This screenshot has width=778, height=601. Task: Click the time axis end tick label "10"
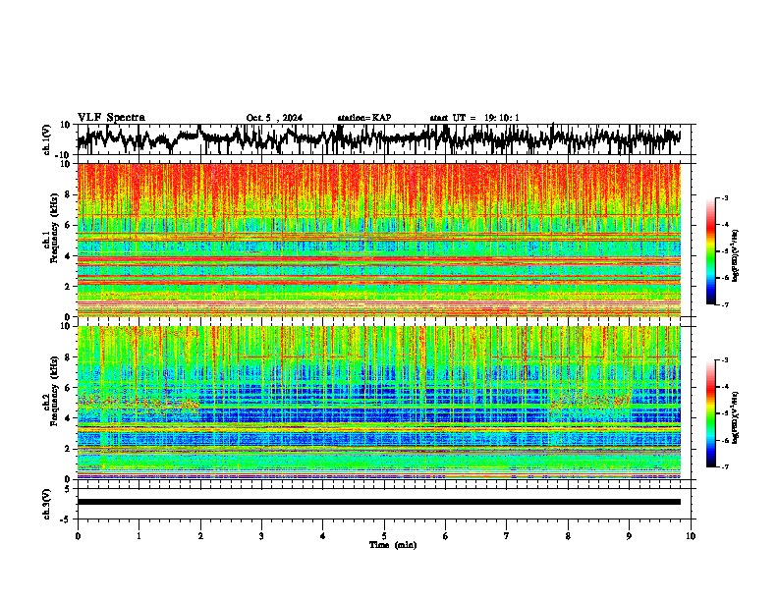click(x=691, y=536)
